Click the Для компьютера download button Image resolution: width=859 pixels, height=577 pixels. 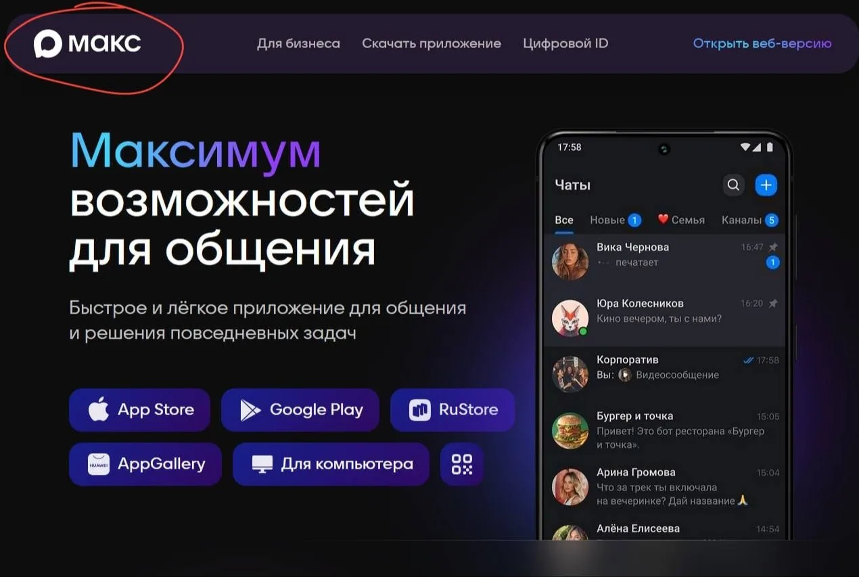(x=331, y=464)
